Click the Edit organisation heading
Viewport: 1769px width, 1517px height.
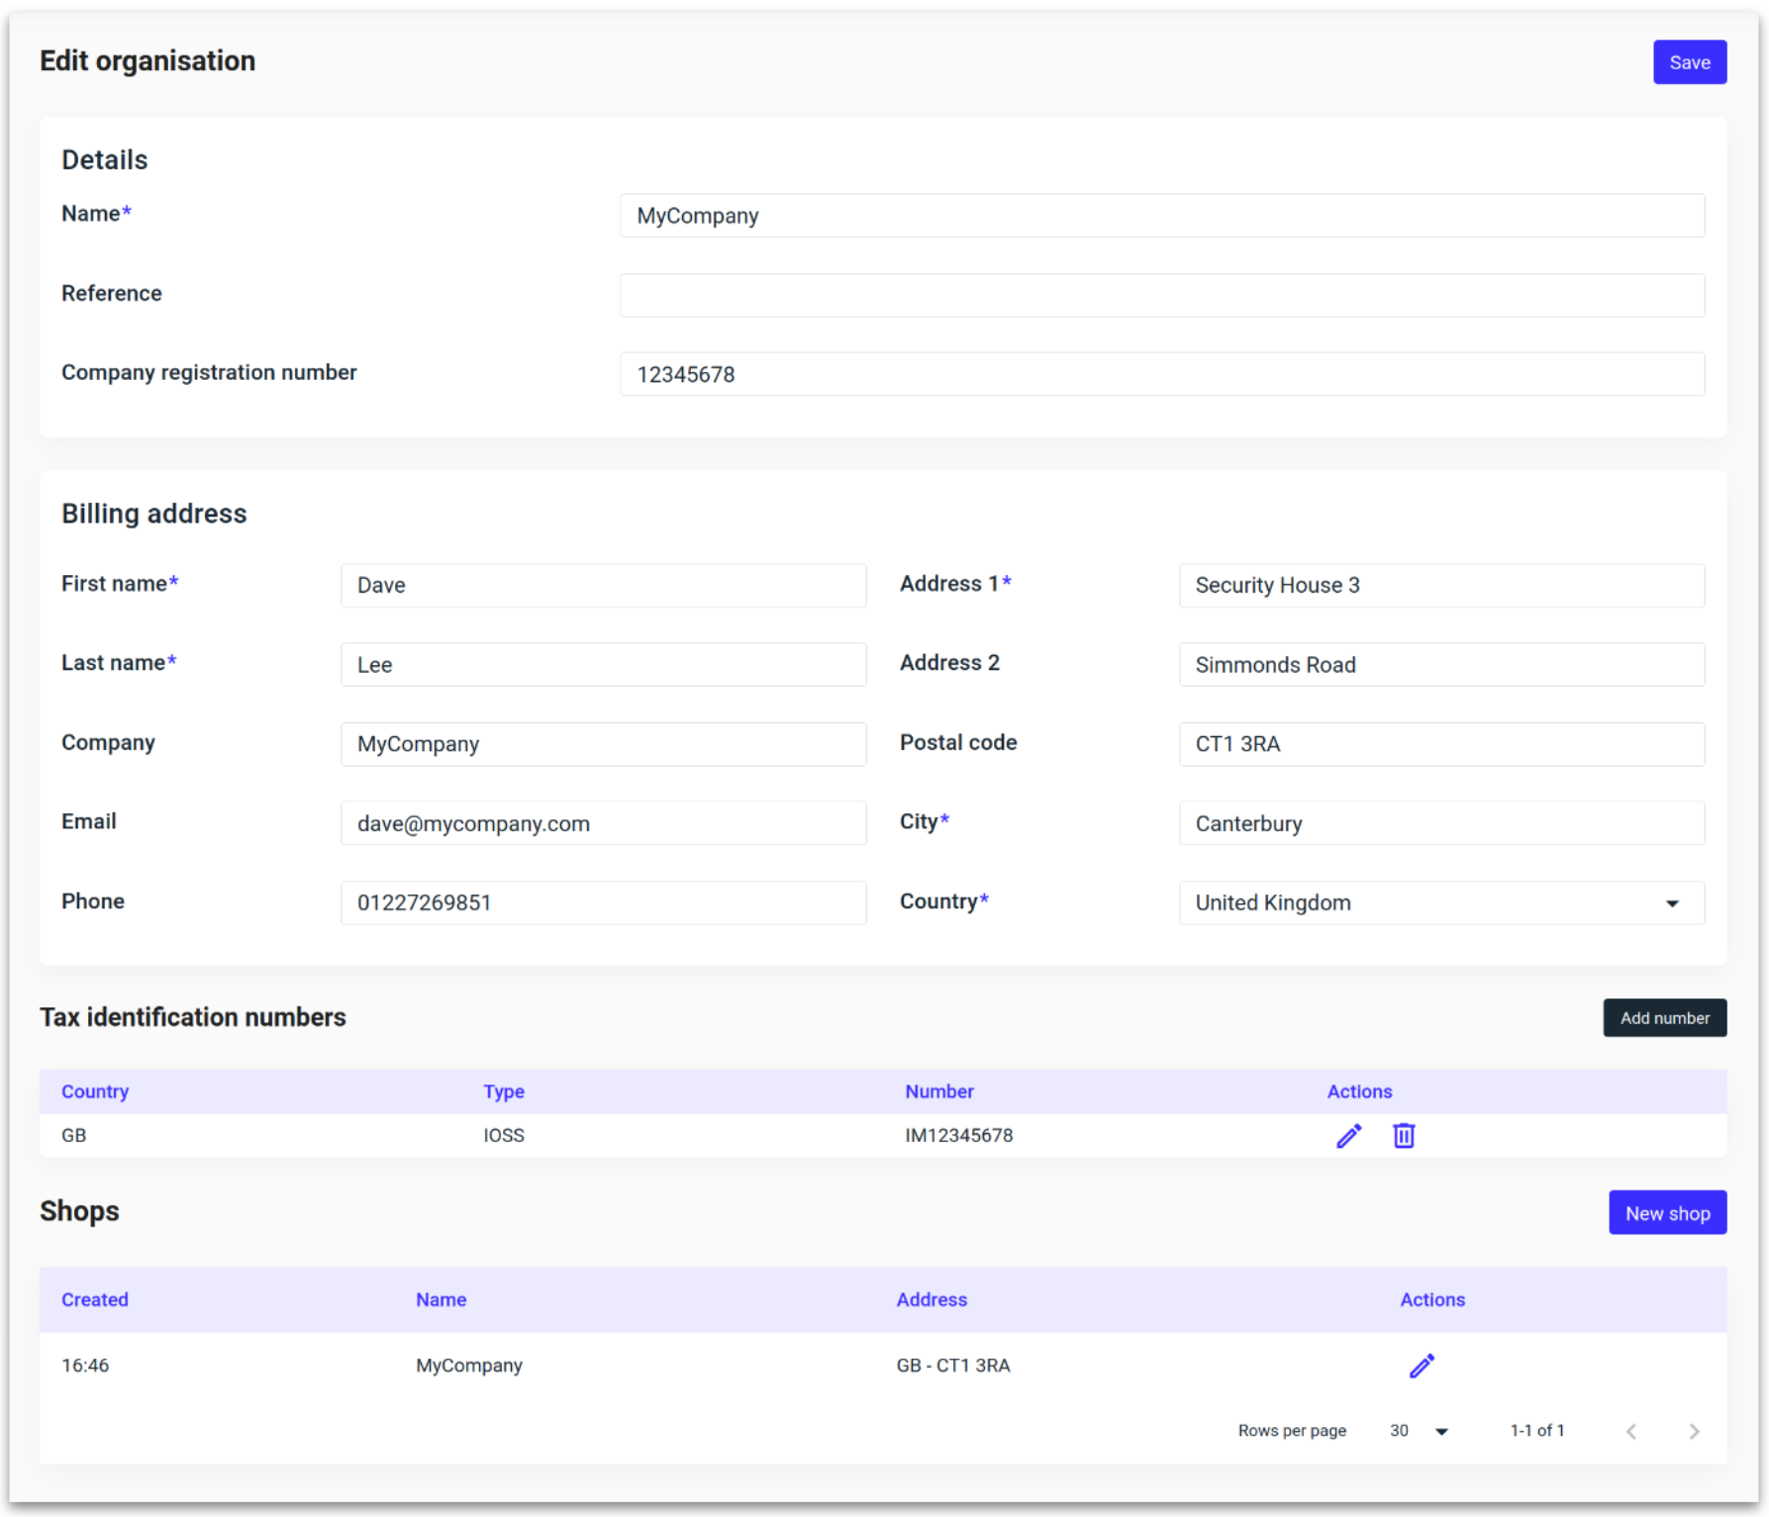[147, 61]
